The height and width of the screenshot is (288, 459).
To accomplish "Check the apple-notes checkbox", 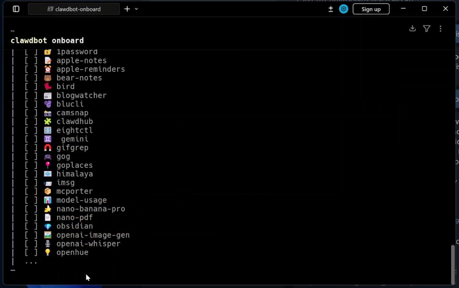I will [31, 61].
